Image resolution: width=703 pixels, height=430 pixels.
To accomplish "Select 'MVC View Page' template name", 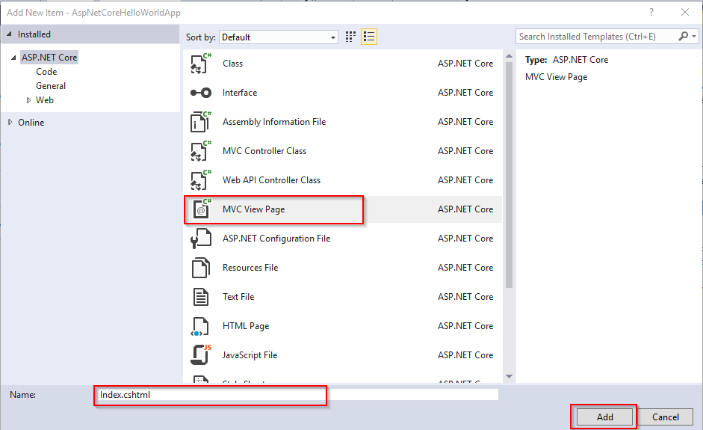I will [253, 209].
